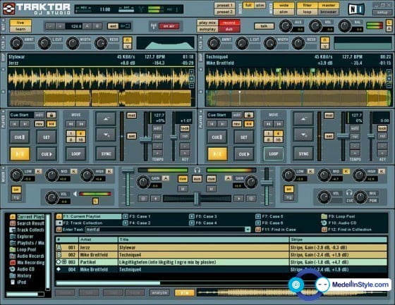Toggle left channel EQ on button
Screen dimensions: 395x305
coord(16,189)
